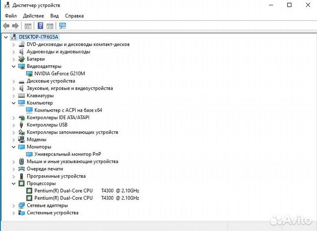Click the Forward arrow toolbar icon
Viewport: 317px width, 231px height.
coord(15,26)
